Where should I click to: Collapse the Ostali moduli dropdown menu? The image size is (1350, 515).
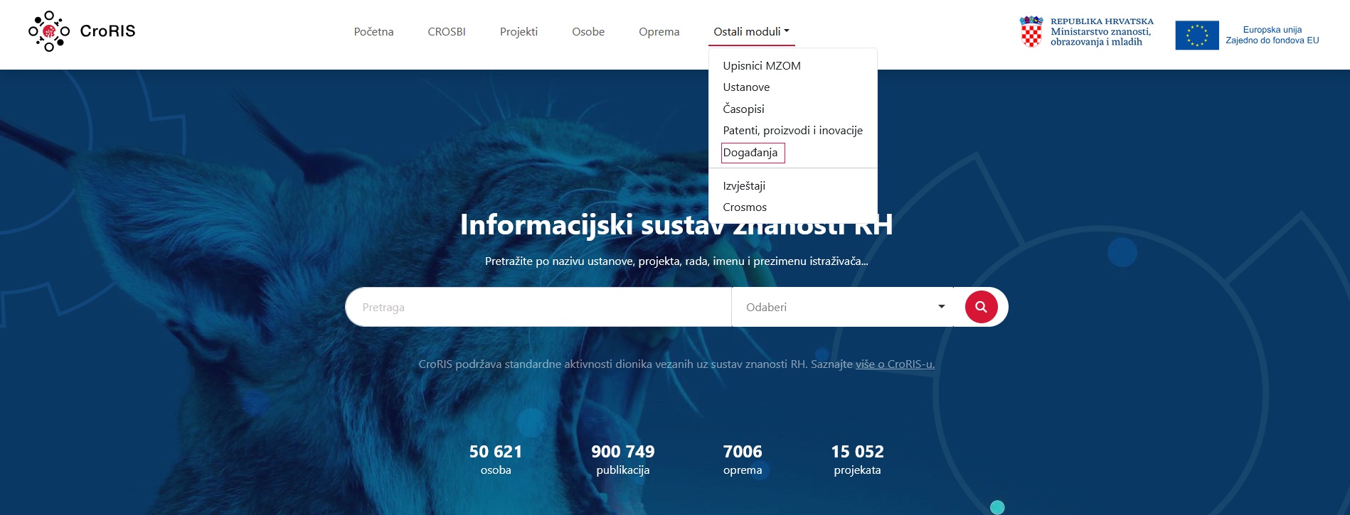pos(751,32)
